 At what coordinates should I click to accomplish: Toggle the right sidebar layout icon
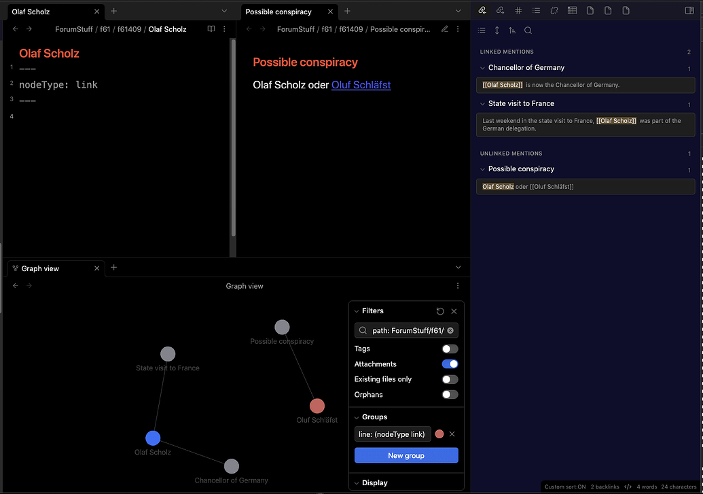click(690, 11)
